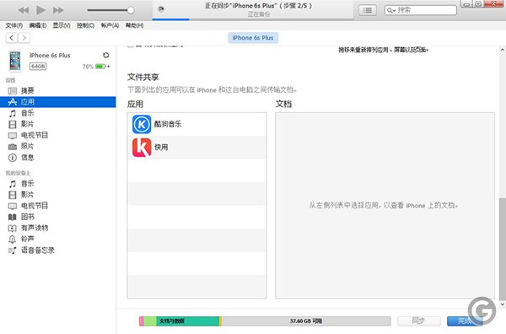
Task: Open 影片 under settings section
Action: (57, 124)
